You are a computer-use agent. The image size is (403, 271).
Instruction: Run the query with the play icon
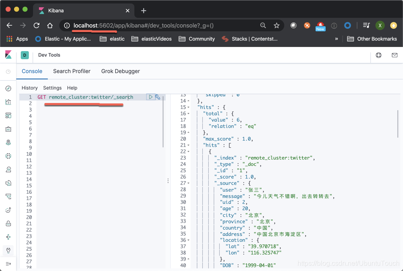tap(151, 97)
